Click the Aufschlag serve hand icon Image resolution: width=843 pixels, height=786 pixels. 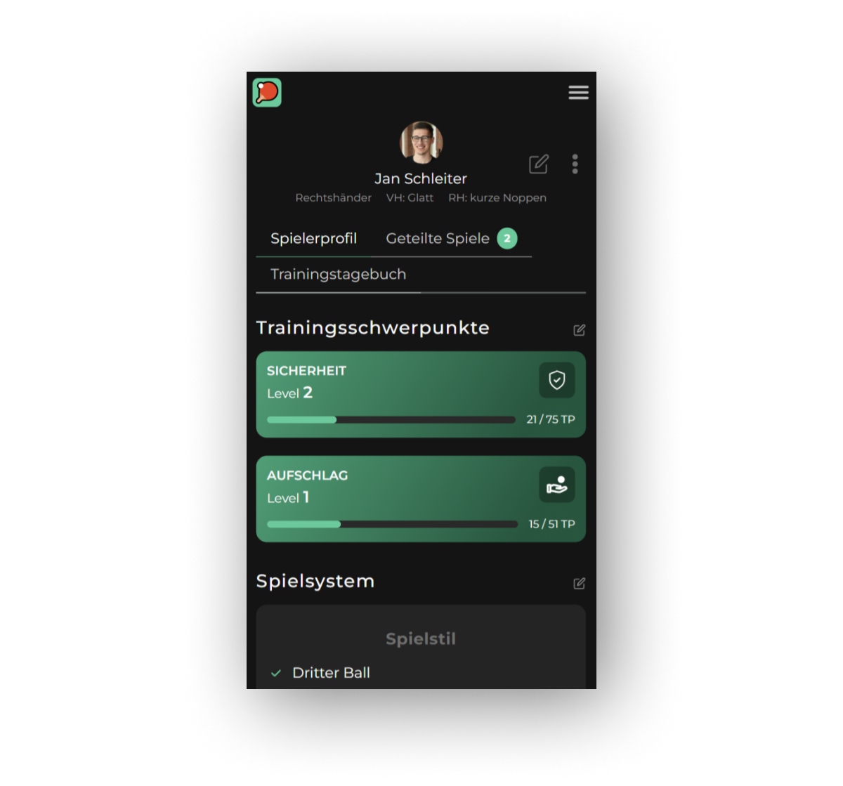557,485
